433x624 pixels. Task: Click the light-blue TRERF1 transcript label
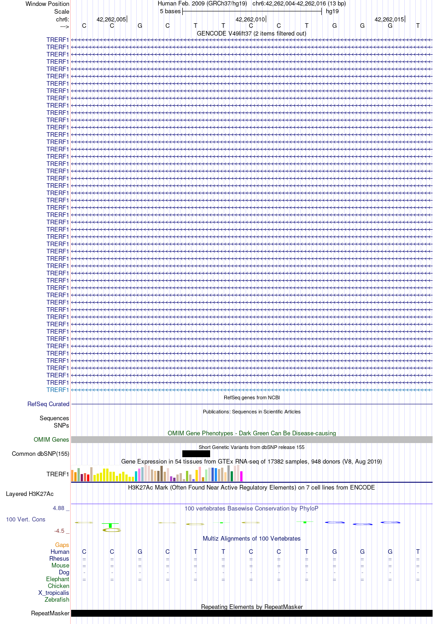57,390
